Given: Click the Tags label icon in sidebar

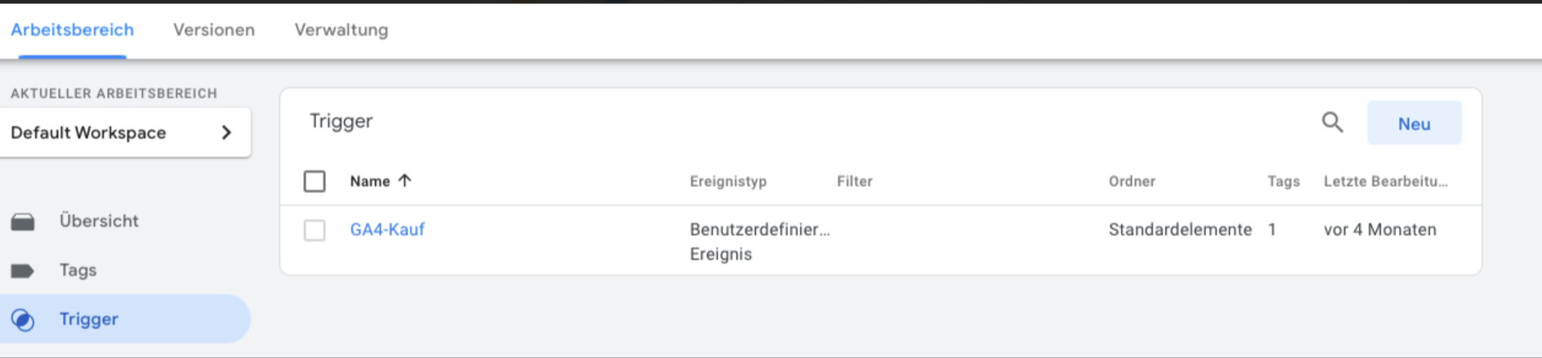Looking at the screenshot, I should tap(23, 271).
